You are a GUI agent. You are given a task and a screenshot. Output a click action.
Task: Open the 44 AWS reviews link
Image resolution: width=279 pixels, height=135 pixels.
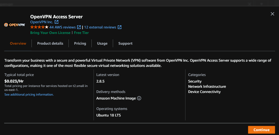[63, 27]
